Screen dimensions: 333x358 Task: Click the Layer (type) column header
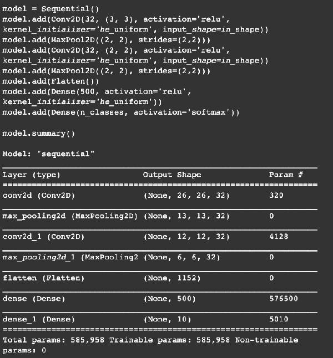coord(31,175)
